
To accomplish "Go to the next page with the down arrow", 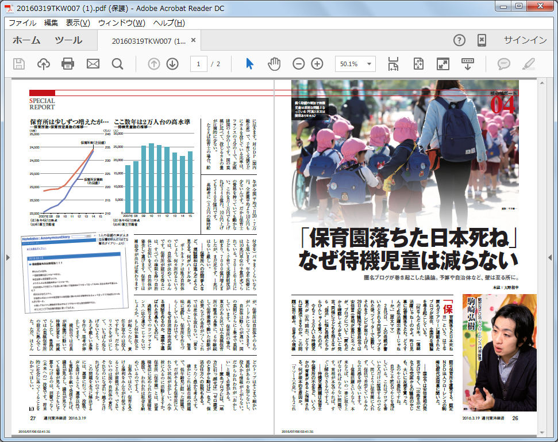I will click(x=172, y=64).
